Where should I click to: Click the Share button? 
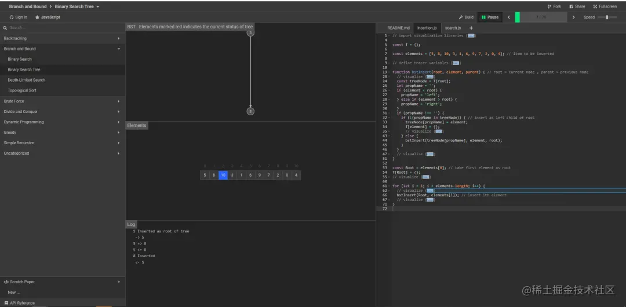click(577, 6)
